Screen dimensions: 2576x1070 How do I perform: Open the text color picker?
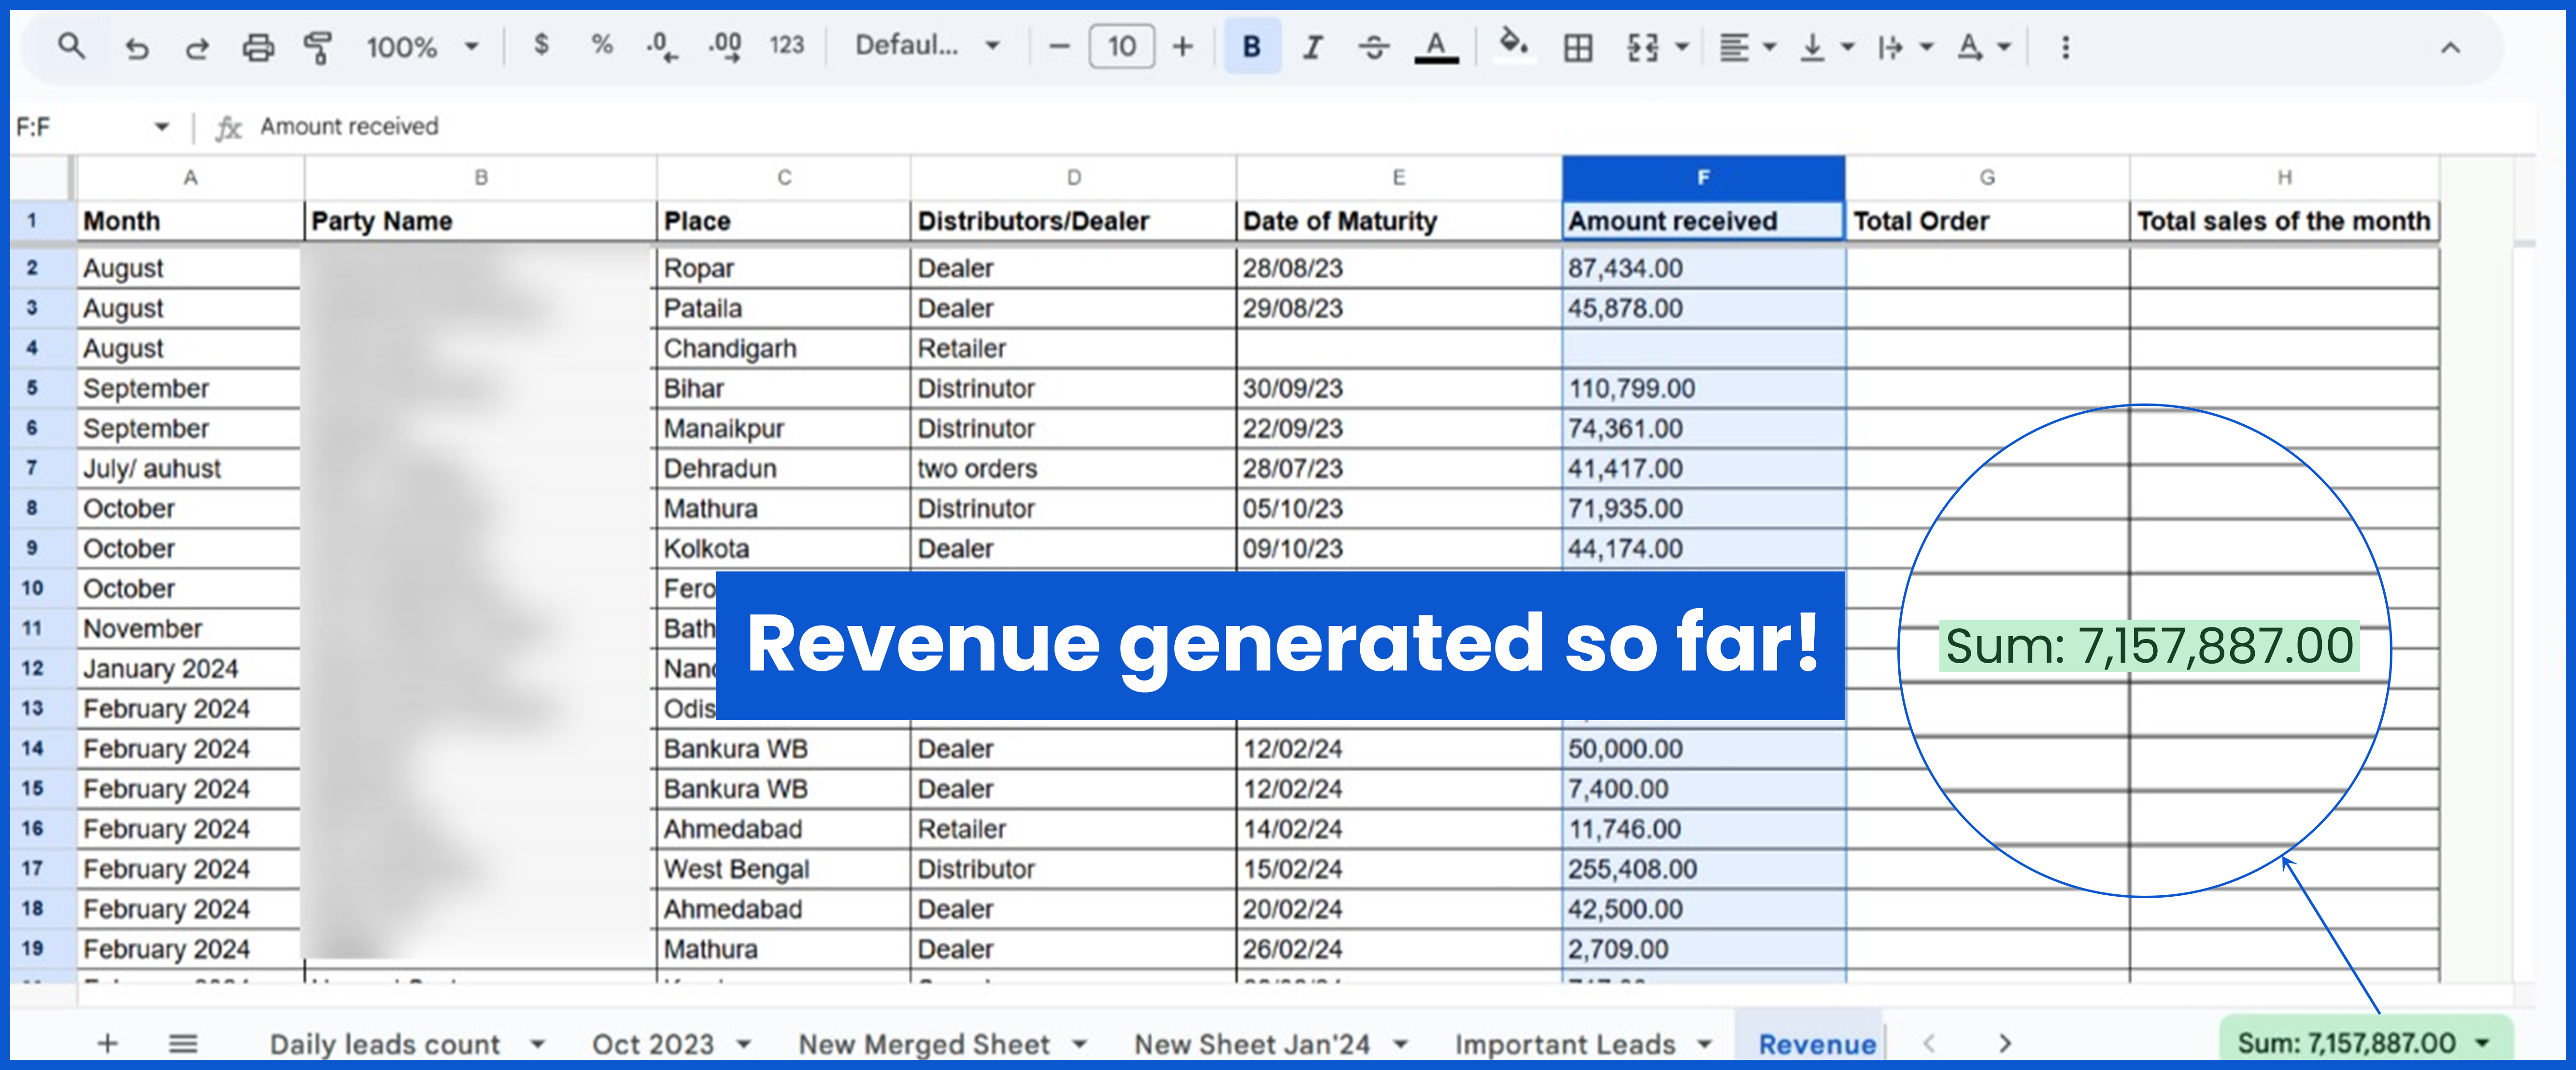pos(1436,46)
